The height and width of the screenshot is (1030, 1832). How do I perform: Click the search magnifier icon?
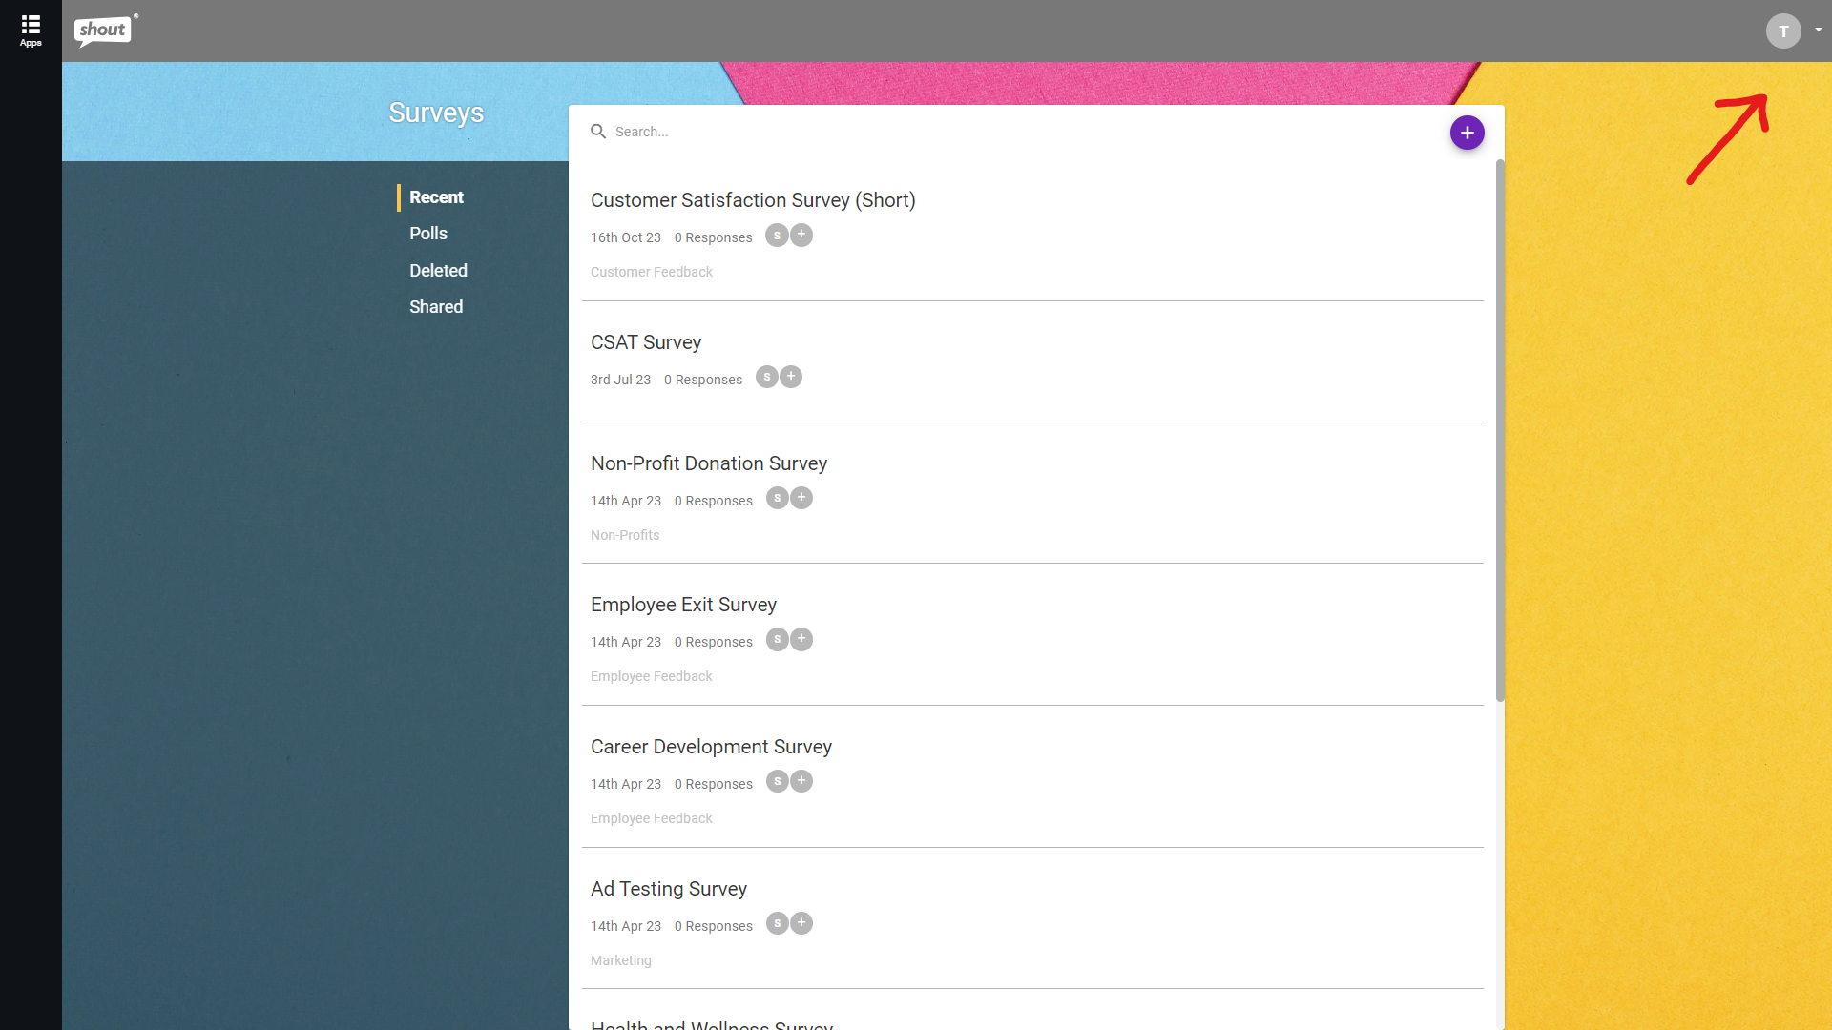[598, 132]
